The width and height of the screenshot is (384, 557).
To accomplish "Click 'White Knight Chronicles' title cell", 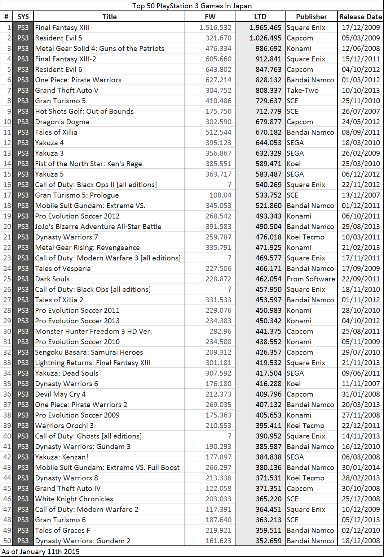I will [109, 499].
